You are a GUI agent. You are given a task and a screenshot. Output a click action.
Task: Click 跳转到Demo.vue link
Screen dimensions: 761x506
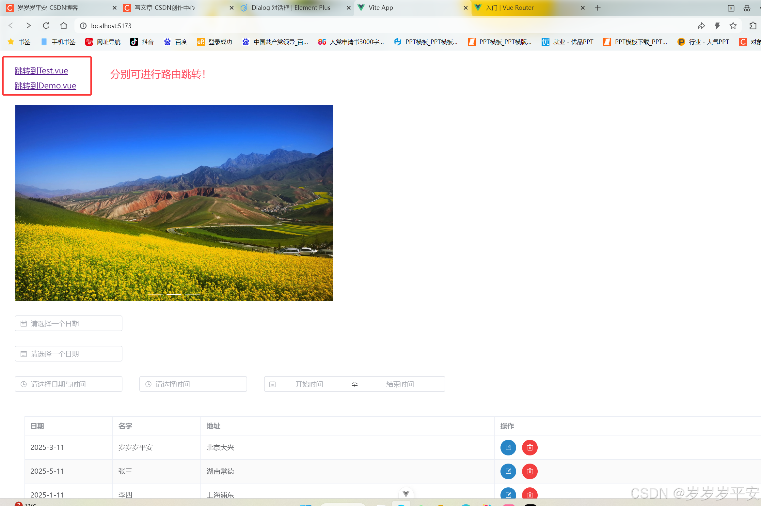(45, 85)
